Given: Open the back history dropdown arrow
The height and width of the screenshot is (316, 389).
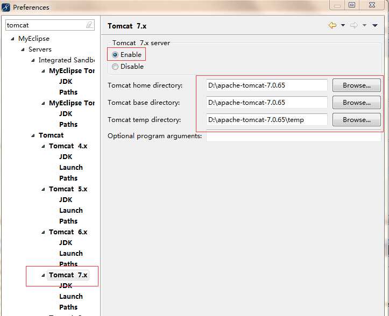Looking at the screenshot, I should click(343, 25).
